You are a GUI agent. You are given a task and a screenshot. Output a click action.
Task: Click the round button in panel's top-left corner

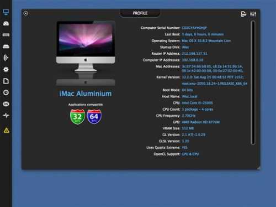click(25, 13)
